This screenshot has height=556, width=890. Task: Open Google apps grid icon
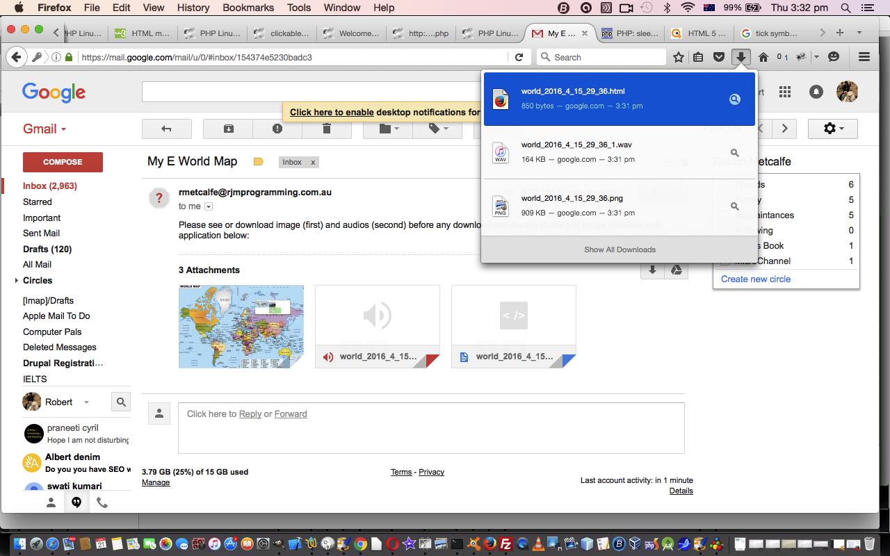785,92
